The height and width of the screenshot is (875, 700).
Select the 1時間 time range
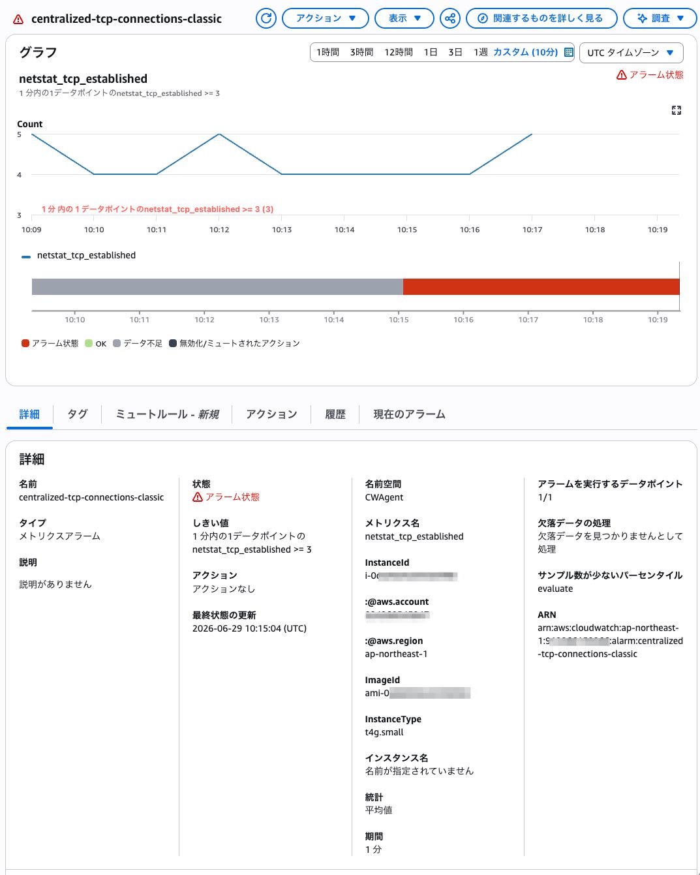click(327, 52)
